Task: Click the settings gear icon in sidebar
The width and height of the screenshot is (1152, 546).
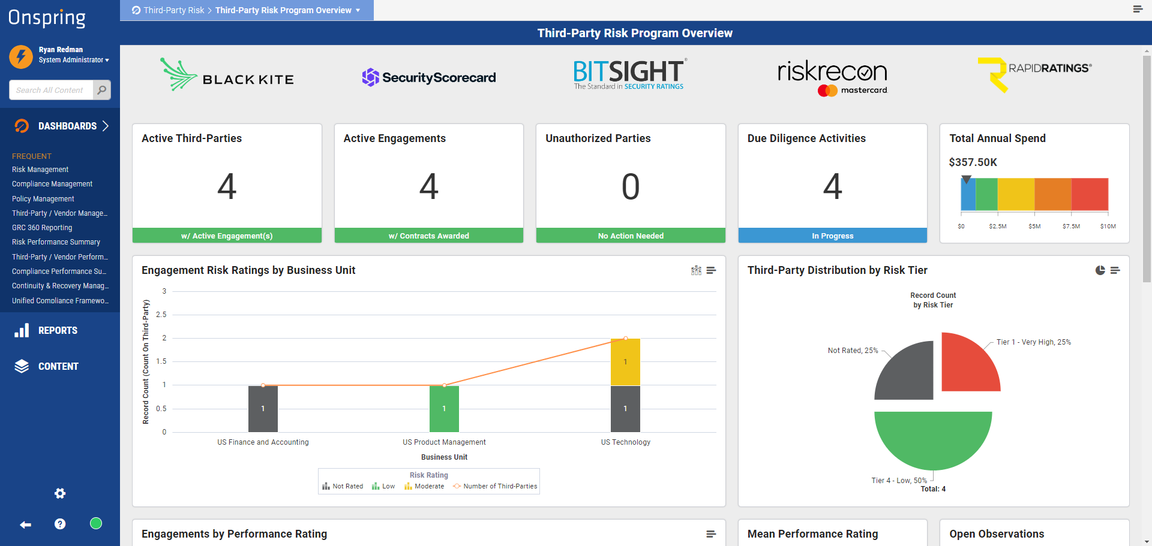Action: tap(60, 493)
